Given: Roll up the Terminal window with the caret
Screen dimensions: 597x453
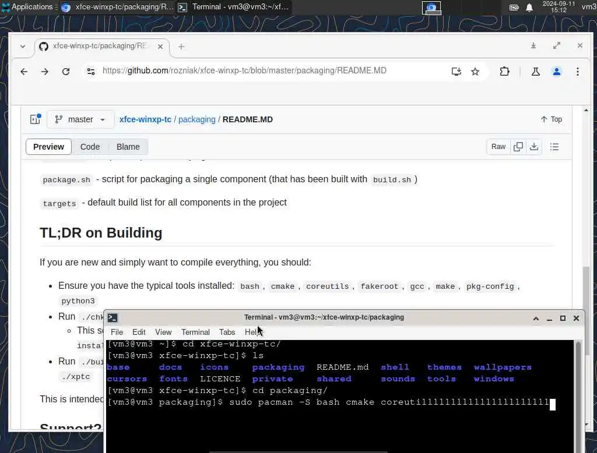Looking at the screenshot, I should point(536,318).
